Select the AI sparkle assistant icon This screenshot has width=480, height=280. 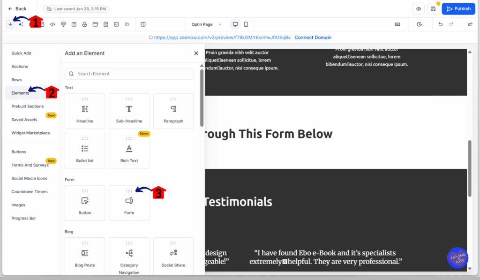click(21, 23)
